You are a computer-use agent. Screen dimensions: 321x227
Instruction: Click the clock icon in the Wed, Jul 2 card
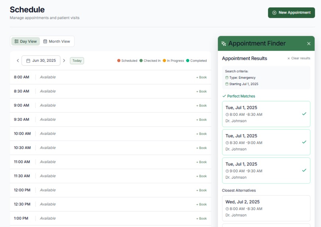pos(227,209)
